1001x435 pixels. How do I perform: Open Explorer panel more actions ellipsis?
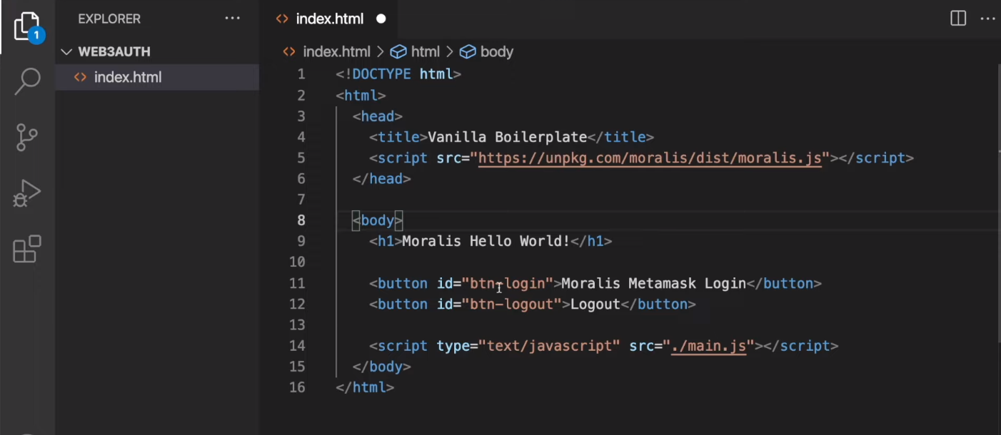pyautogui.click(x=232, y=19)
